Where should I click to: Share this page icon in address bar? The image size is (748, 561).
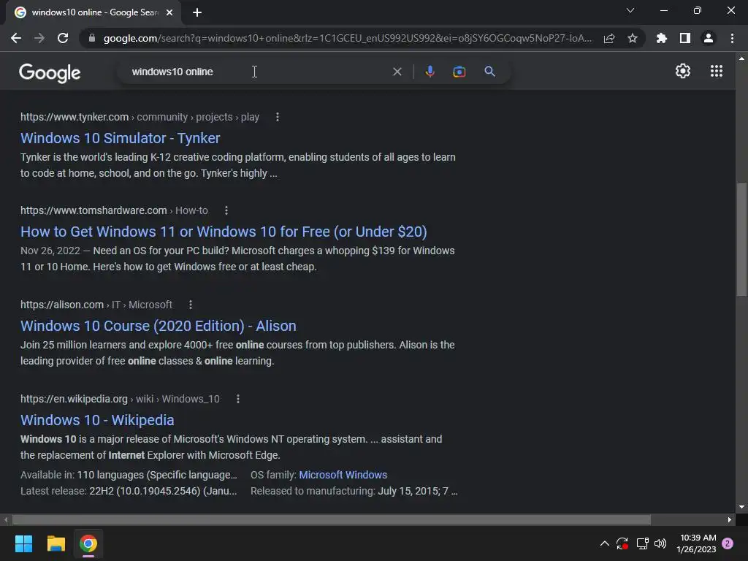coord(609,38)
